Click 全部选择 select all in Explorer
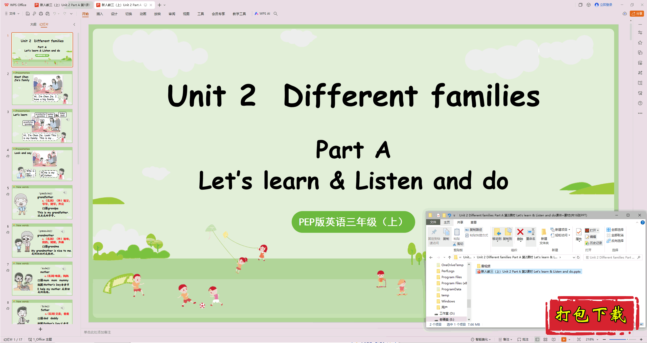The image size is (647, 343). pyautogui.click(x=615, y=230)
